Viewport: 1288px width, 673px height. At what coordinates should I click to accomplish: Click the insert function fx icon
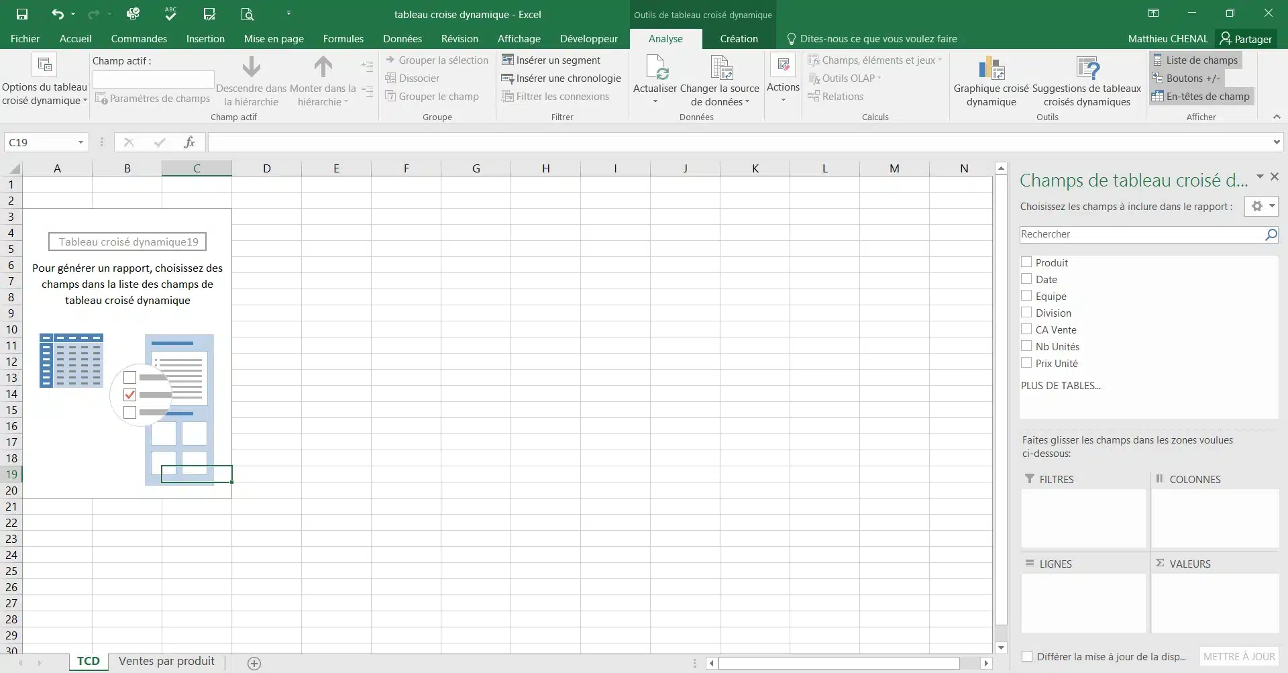[x=189, y=142]
